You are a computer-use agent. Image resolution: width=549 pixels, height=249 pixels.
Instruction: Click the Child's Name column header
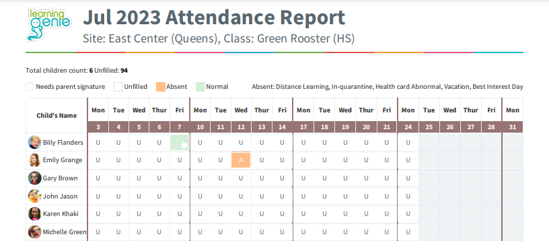tap(57, 116)
